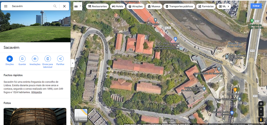This screenshot has height=125, width=267.
Task: Show more category chips with right chevron
Action: click(228, 6)
